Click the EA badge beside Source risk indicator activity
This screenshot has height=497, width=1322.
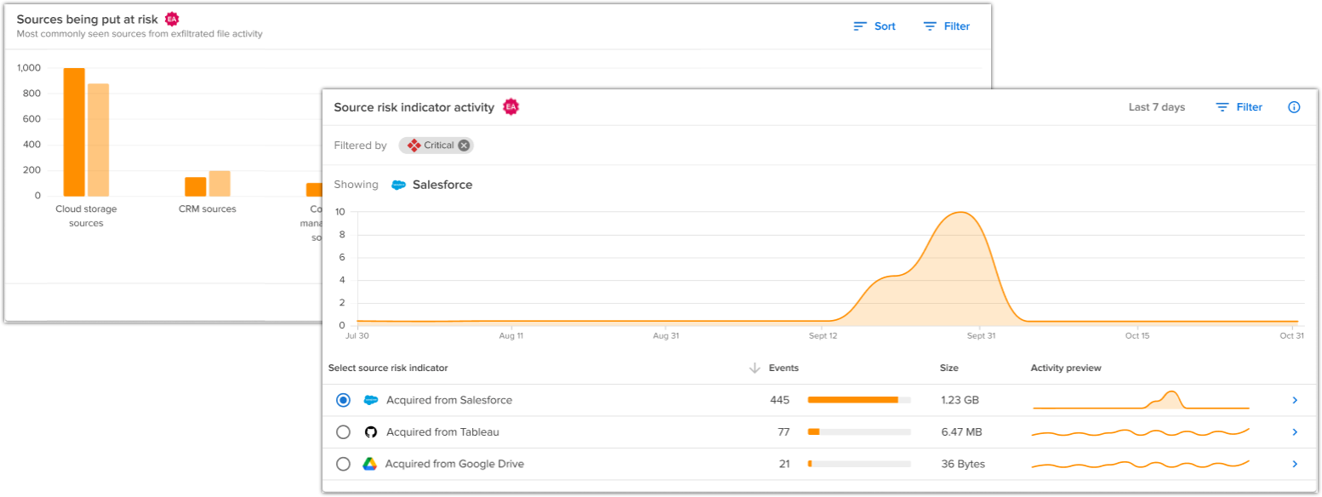click(510, 107)
